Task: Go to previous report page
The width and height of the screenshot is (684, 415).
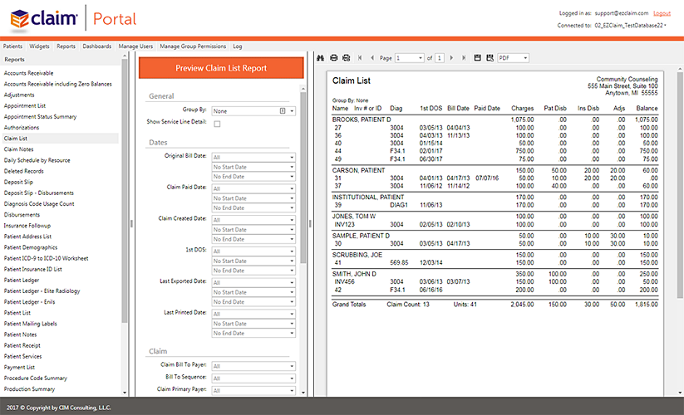Action: 372,58
